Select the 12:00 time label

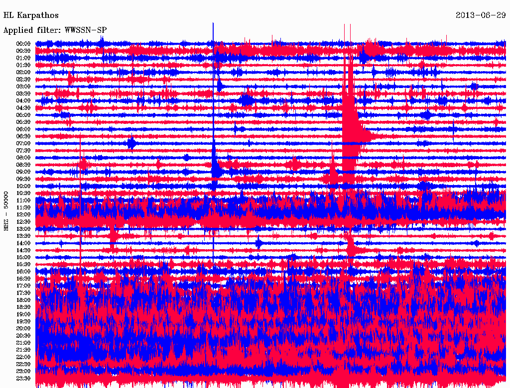coord(23,214)
